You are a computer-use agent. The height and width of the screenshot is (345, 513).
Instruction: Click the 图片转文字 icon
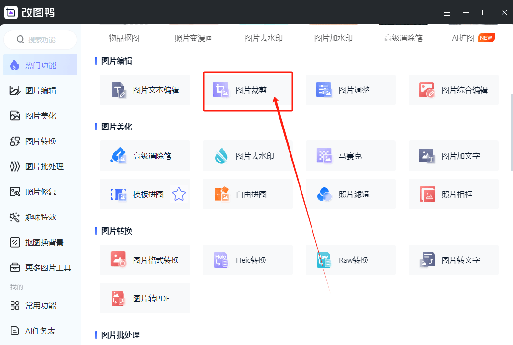click(x=427, y=260)
